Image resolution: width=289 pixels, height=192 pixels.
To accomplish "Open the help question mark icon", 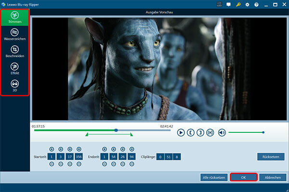I will pyautogui.click(x=256, y=5).
